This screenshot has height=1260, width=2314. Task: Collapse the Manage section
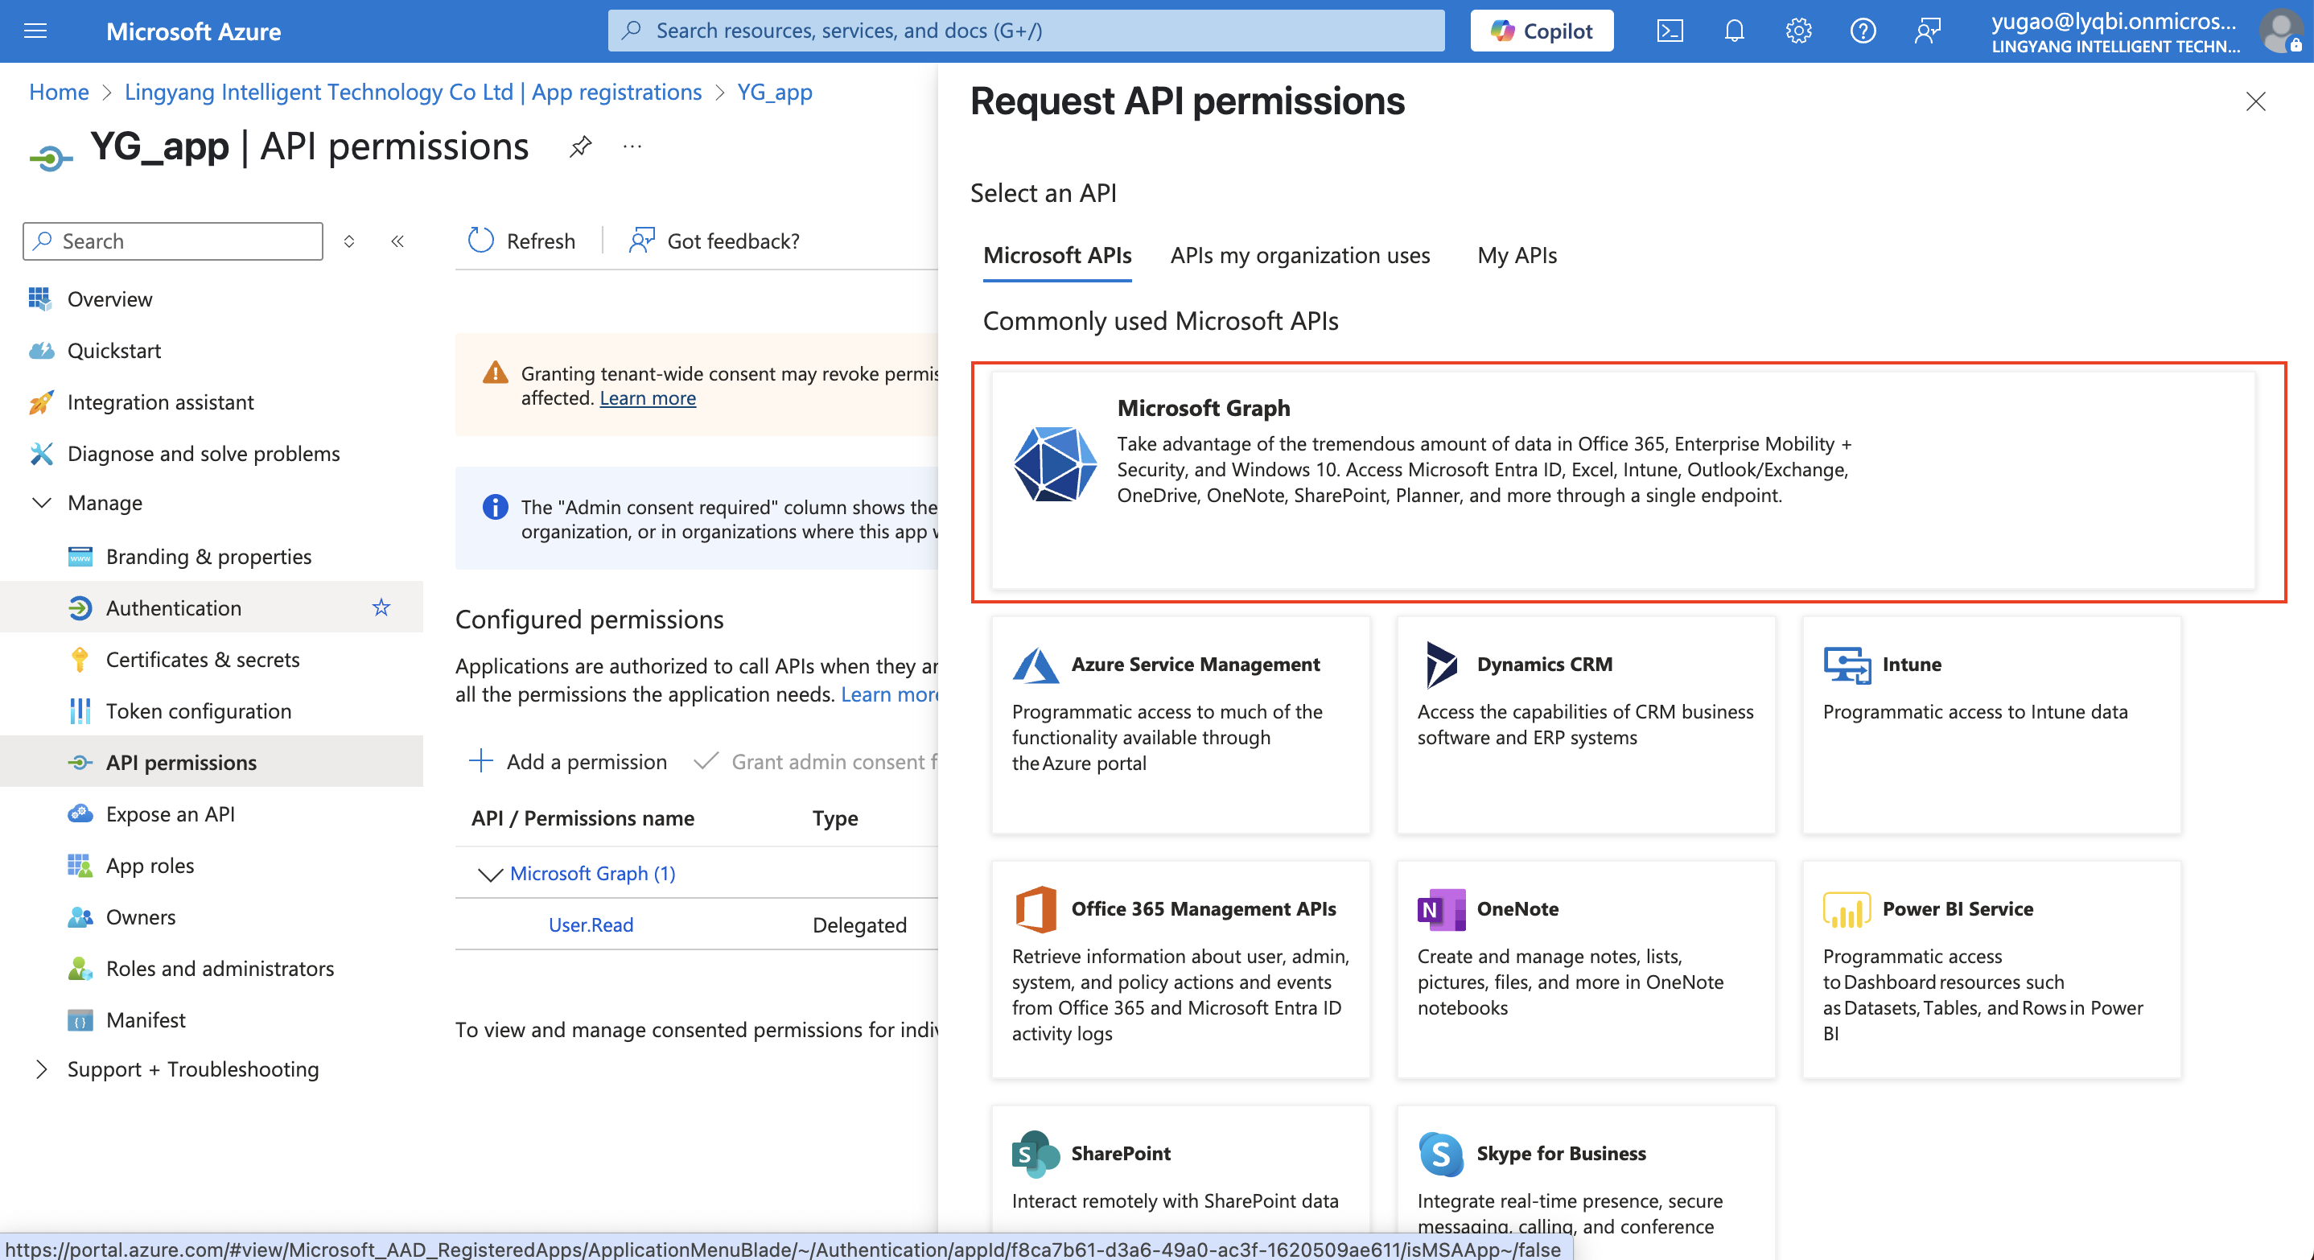(x=41, y=503)
